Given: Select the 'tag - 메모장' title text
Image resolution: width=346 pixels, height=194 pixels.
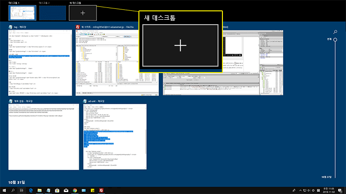Looking at the screenshot, I should click(20, 27).
